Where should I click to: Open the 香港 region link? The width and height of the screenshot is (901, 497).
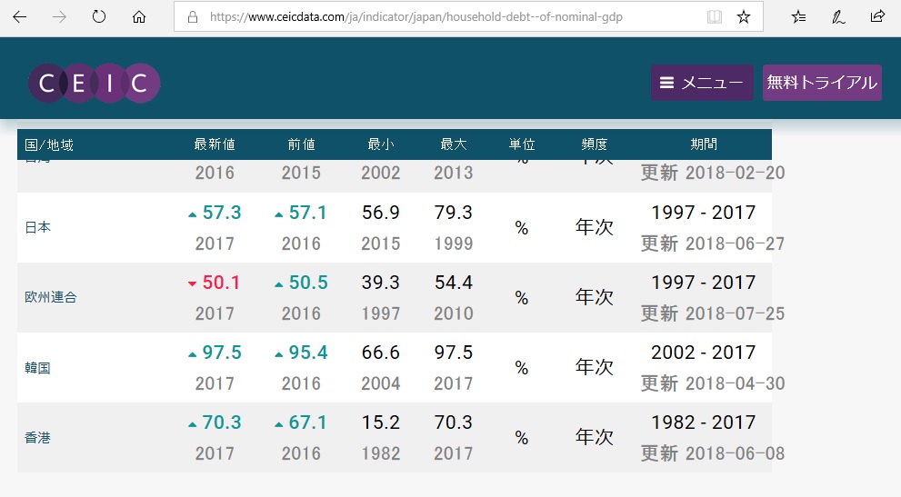(37, 438)
